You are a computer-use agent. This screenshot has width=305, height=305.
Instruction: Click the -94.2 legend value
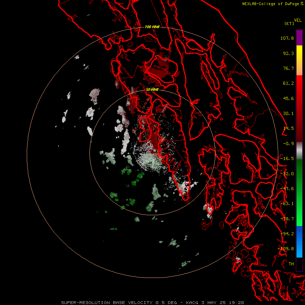pos(287,234)
